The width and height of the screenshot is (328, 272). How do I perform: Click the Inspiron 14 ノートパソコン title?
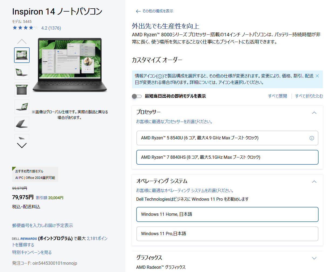point(57,12)
